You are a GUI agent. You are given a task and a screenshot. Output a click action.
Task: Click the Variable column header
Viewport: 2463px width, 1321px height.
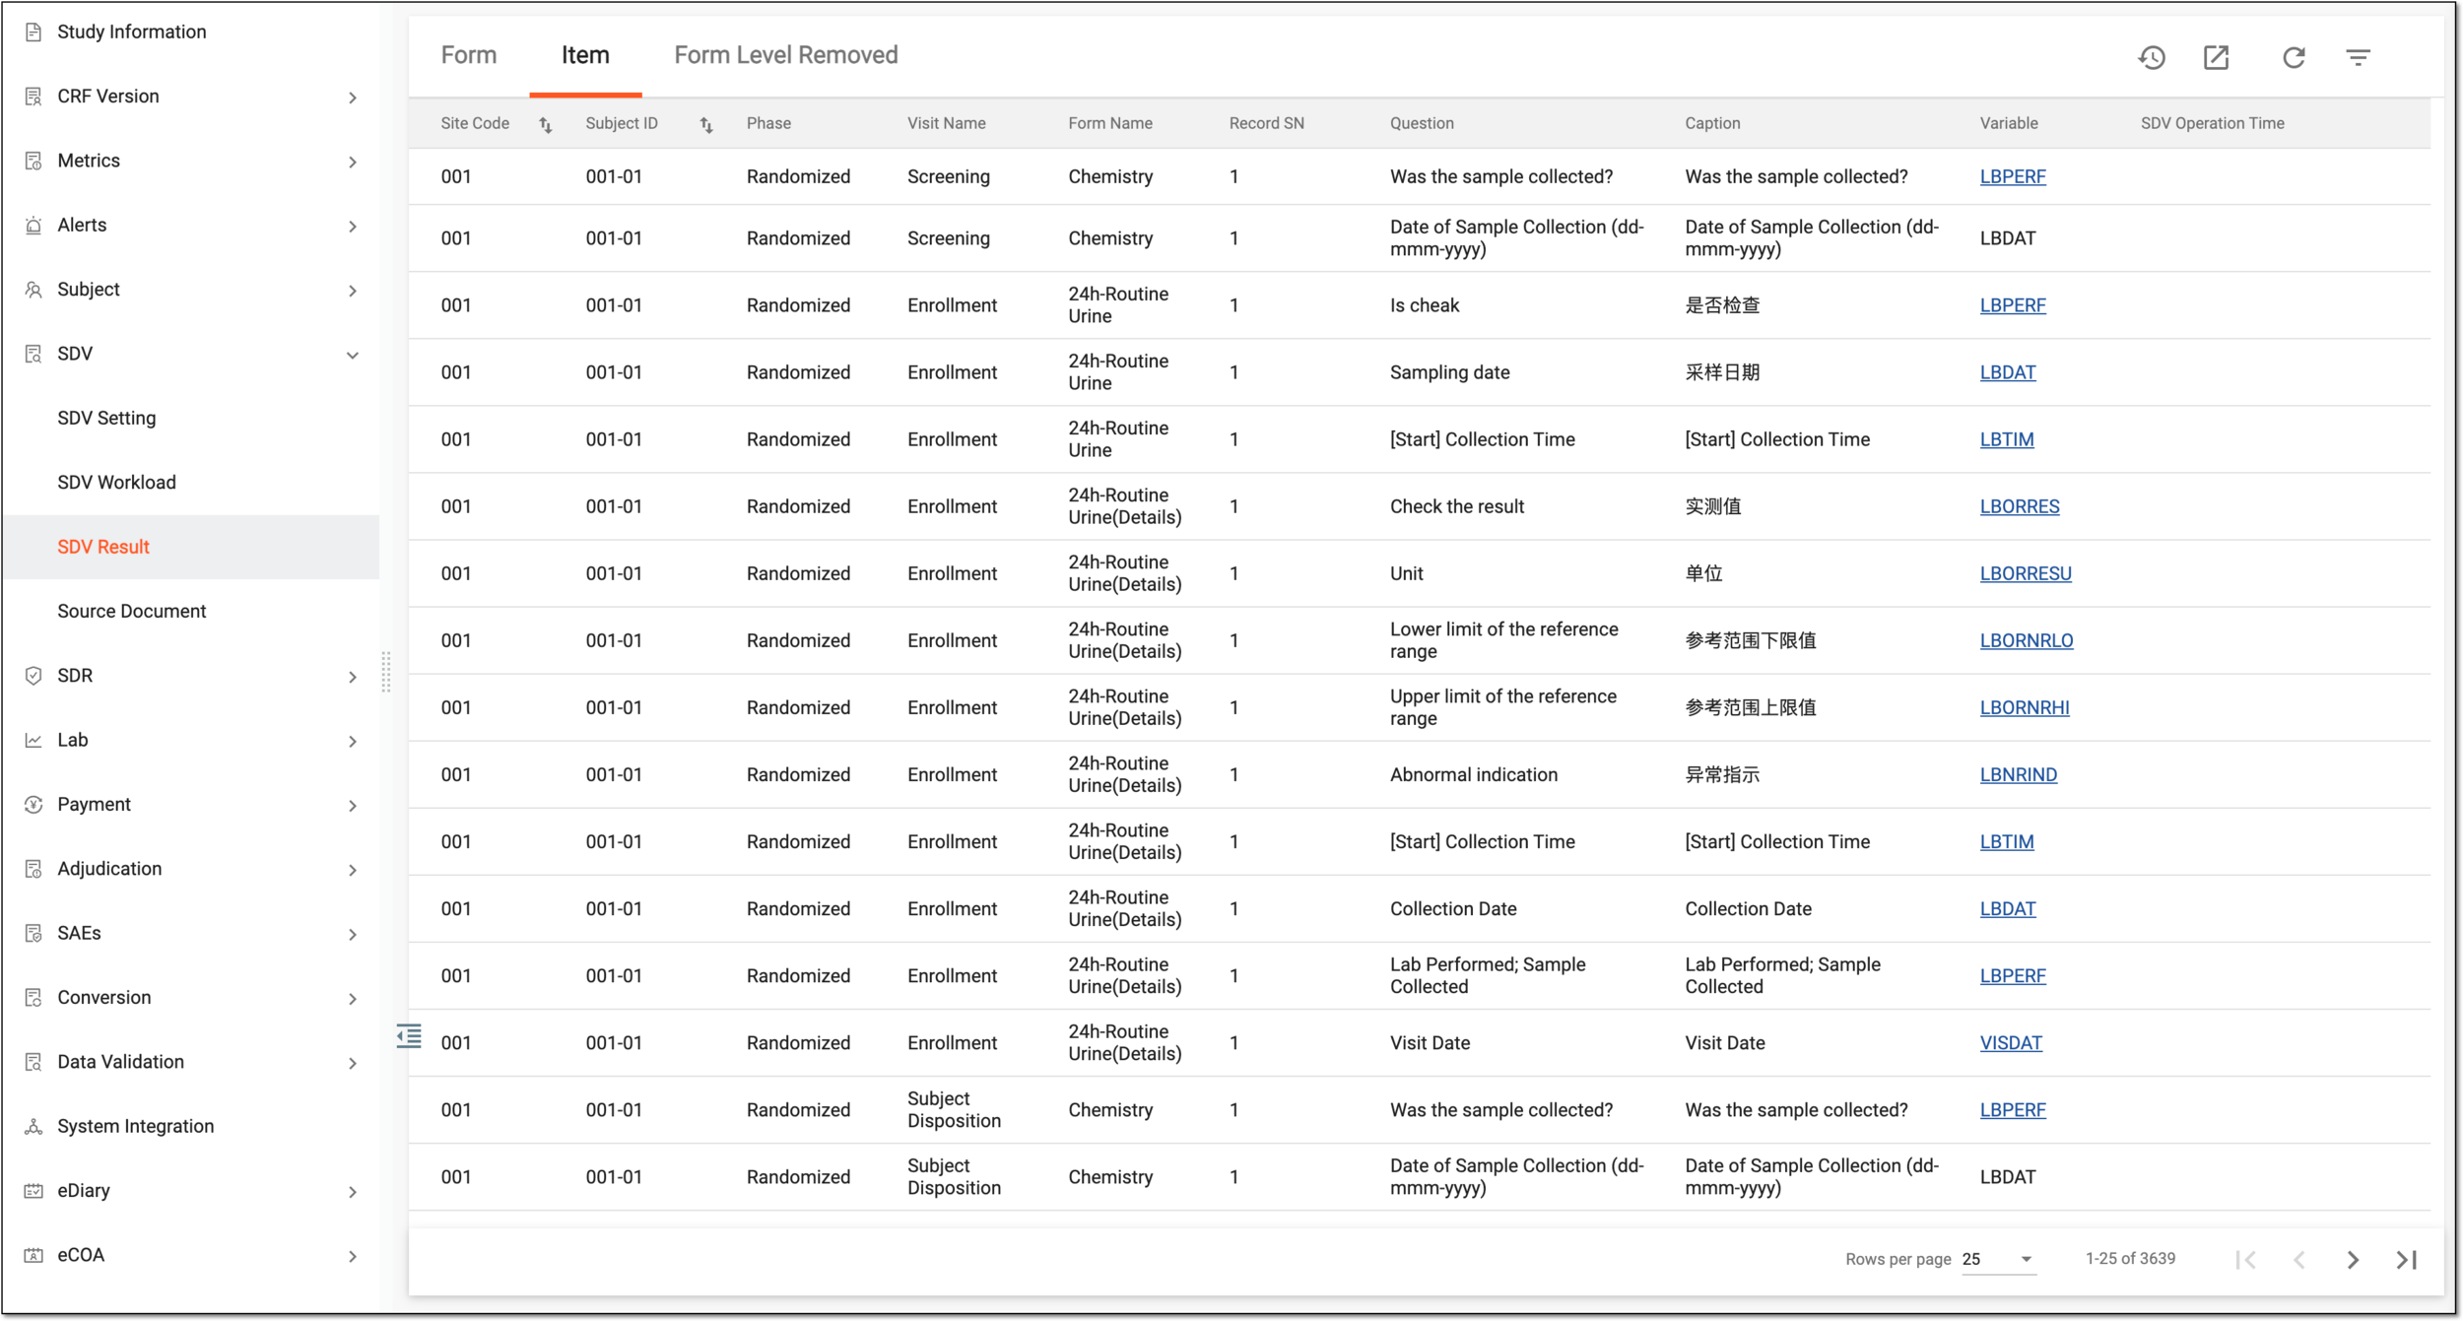(2009, 123)
